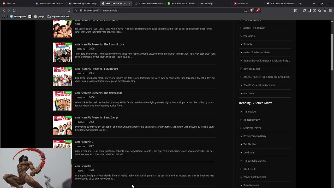The height and width of the screenshot is (188, 334).
Task: Open Primate in trending list
Action: [x=248, y=44]
